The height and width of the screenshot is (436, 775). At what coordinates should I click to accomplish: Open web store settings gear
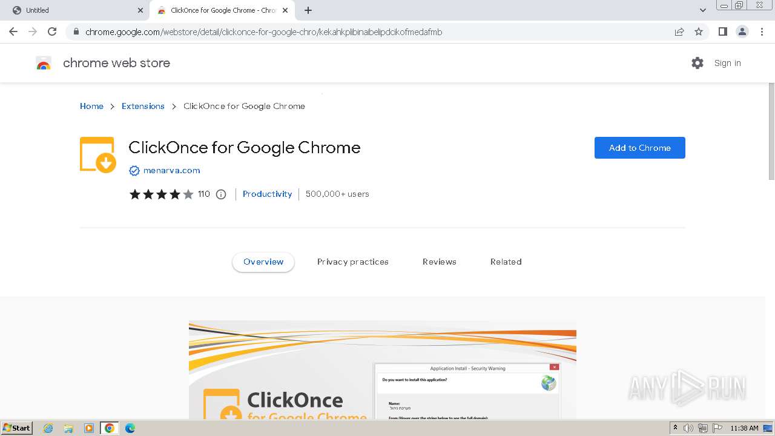click(x=697, y=63)
